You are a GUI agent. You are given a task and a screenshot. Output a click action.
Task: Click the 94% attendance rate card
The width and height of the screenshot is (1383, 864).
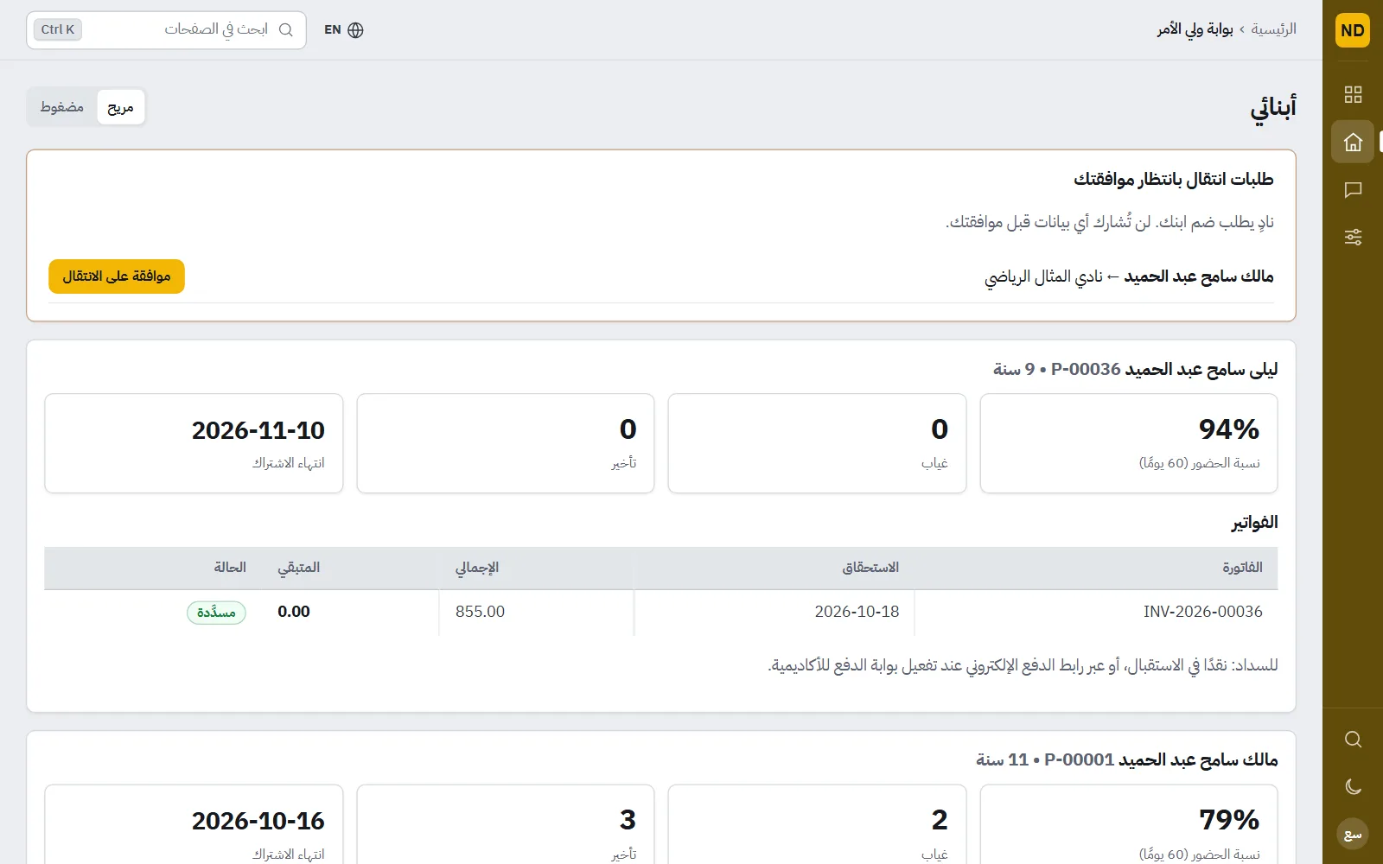click(1129, 443)
